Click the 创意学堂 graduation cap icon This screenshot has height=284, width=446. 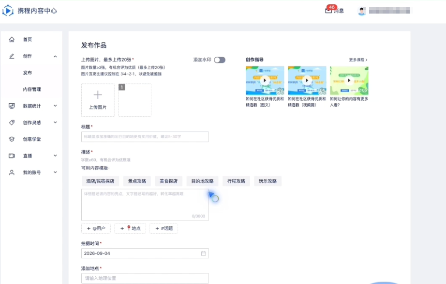12,139
